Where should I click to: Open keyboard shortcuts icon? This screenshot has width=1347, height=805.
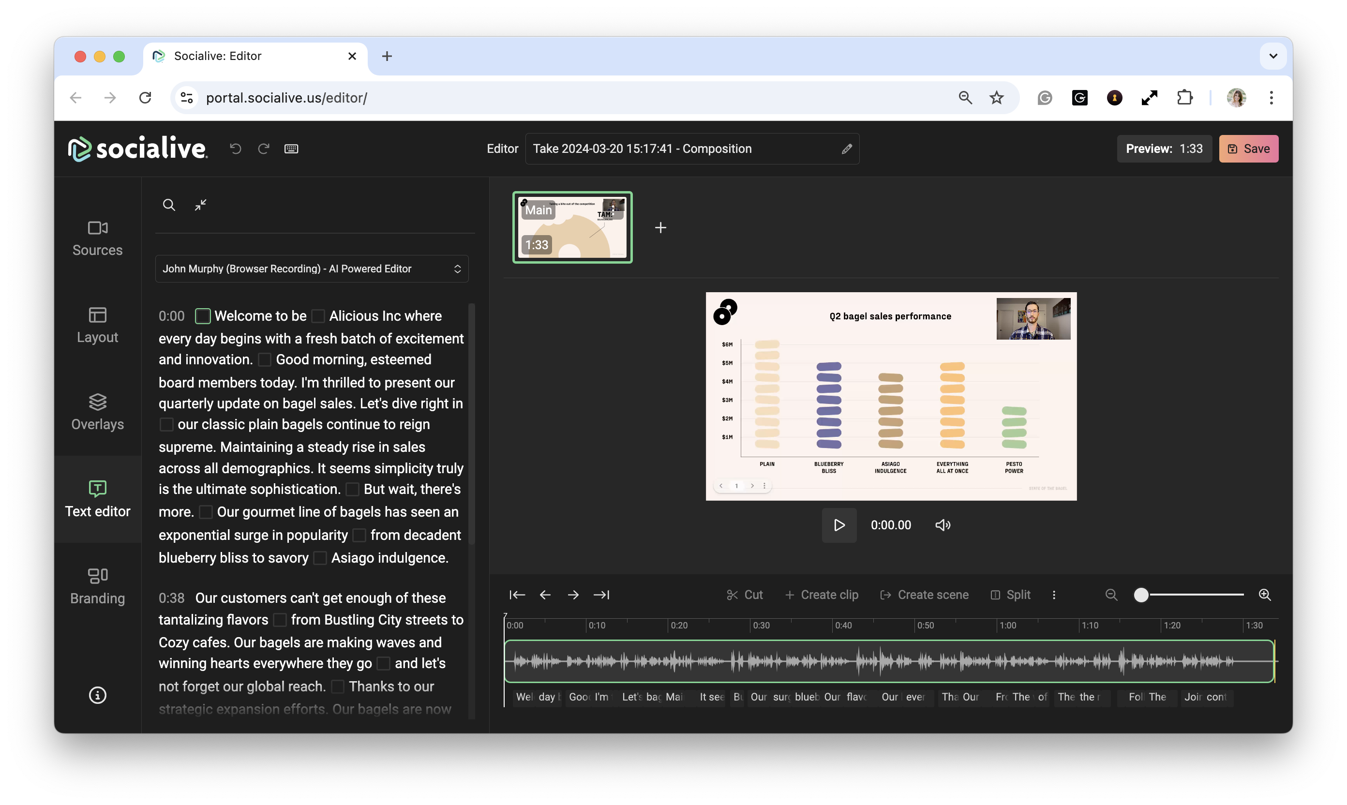tap(291, 149)
